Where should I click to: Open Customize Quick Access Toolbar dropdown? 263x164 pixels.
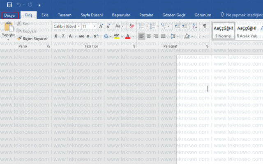39,5
